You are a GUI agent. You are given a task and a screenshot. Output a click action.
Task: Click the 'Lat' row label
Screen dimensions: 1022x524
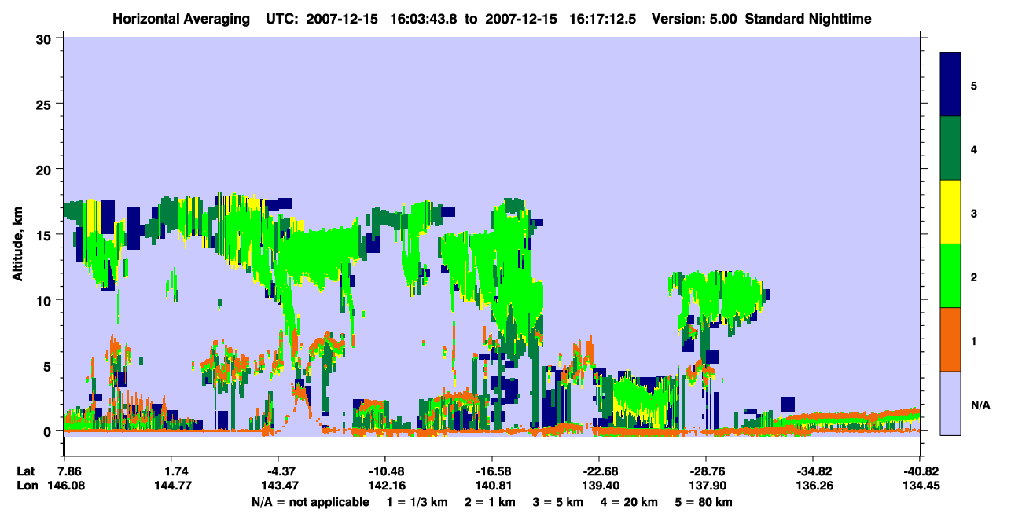tap(25, 471)
